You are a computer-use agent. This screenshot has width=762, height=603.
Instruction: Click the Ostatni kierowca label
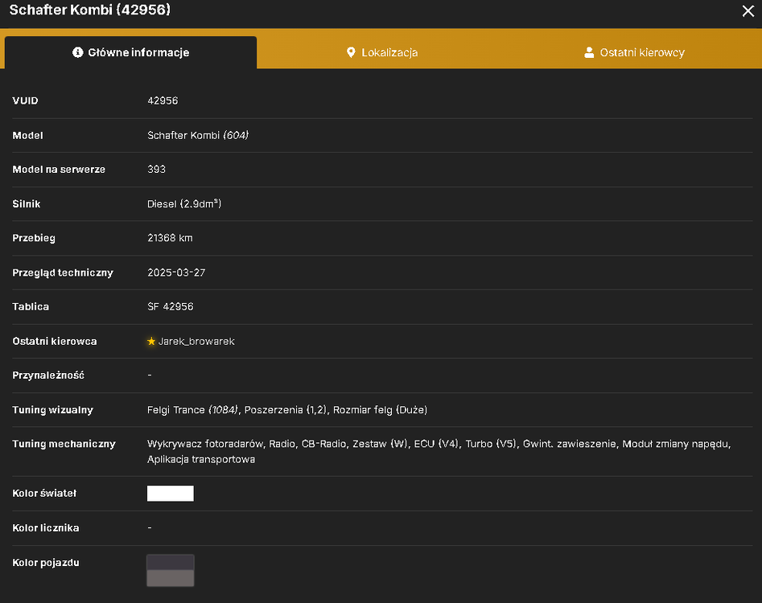(x=55, y=342)
